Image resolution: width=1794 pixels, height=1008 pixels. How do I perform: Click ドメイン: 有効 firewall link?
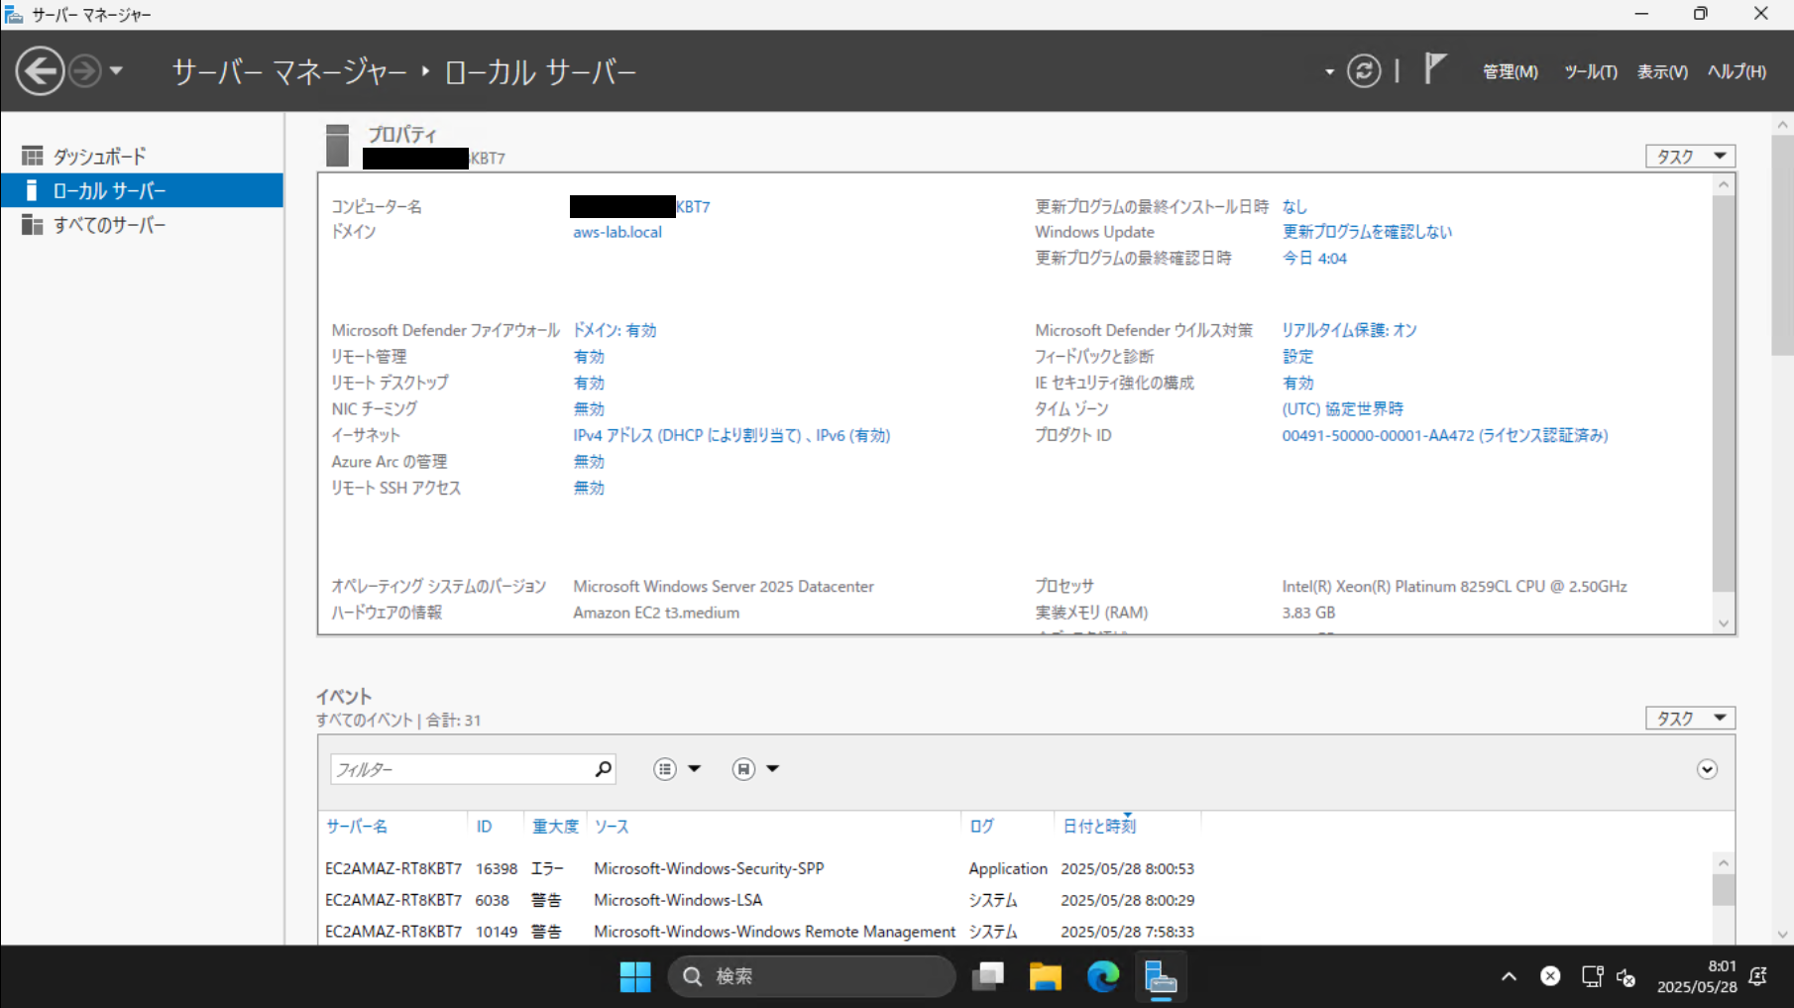615,330
